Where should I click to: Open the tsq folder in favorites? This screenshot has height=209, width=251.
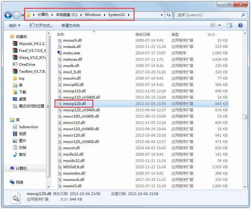(x=19, y=78)
